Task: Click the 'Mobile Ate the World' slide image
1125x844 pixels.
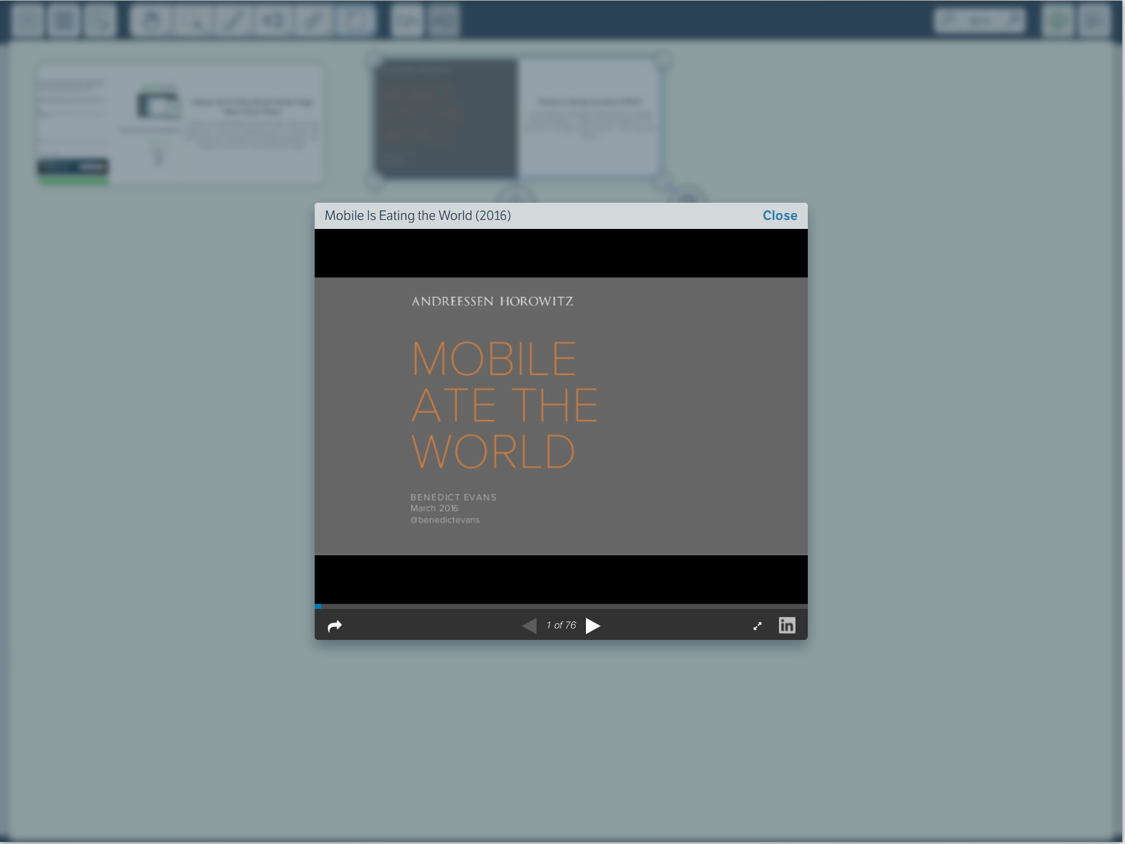Action: pyautogui.click(x=561, y=416)
